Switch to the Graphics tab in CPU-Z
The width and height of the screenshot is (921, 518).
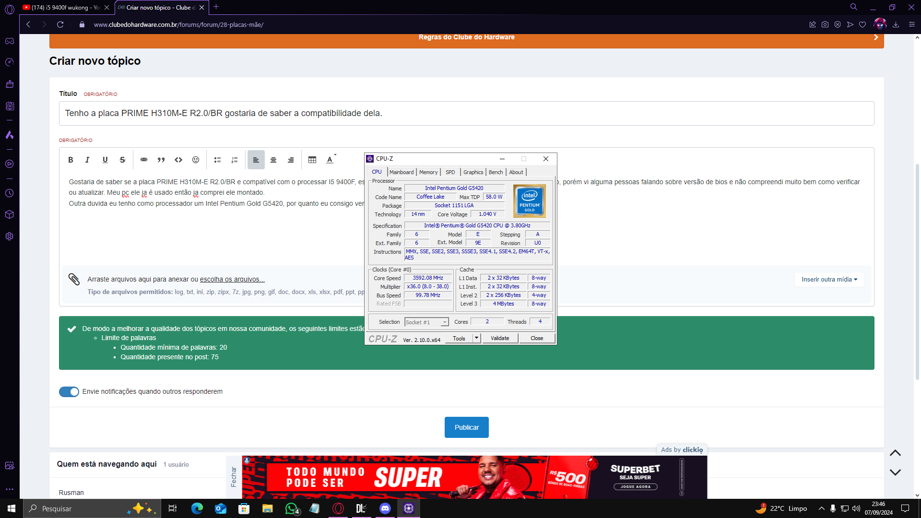click(473, 172)
